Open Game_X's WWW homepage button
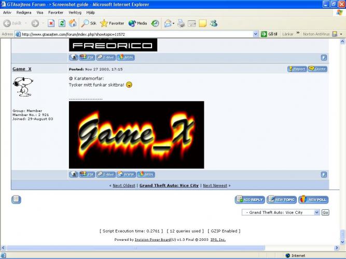Viewport: 346px width, 259px height. tap(126, 175)
